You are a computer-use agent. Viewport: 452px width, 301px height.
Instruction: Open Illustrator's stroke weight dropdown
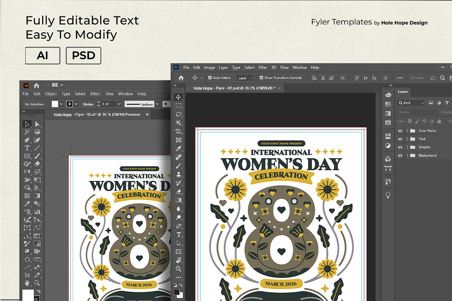(x=119, y=104)
